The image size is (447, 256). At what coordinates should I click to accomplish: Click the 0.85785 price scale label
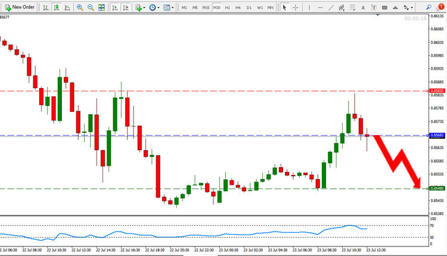tap(437, 108)
